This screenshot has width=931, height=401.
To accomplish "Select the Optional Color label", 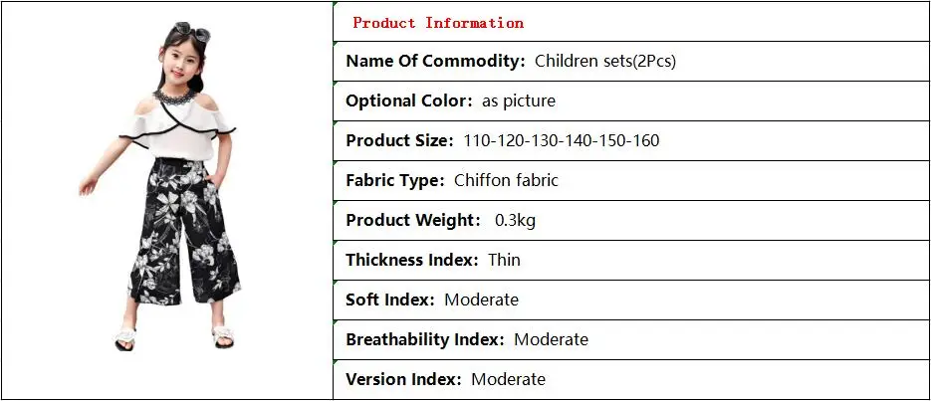I will pyautogui.click(x=408, y=100).
